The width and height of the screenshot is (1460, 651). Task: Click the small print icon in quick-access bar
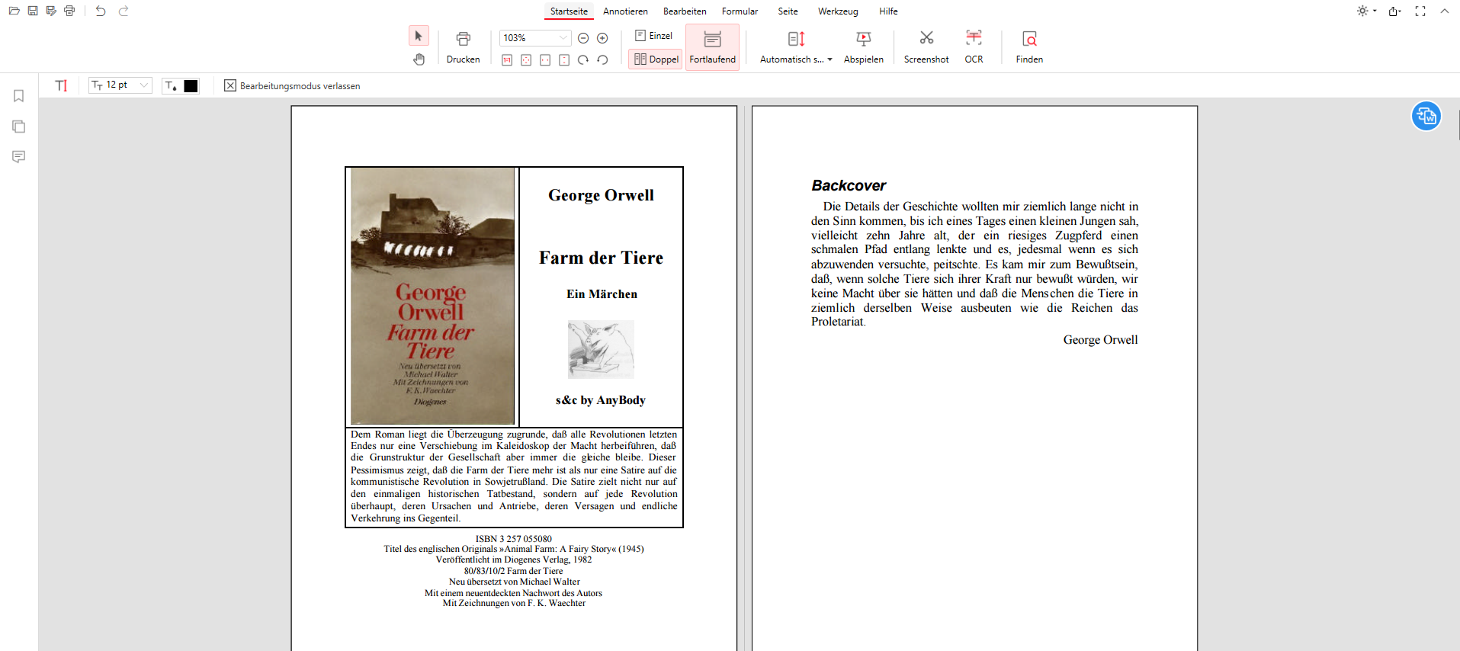coord(69,11)
